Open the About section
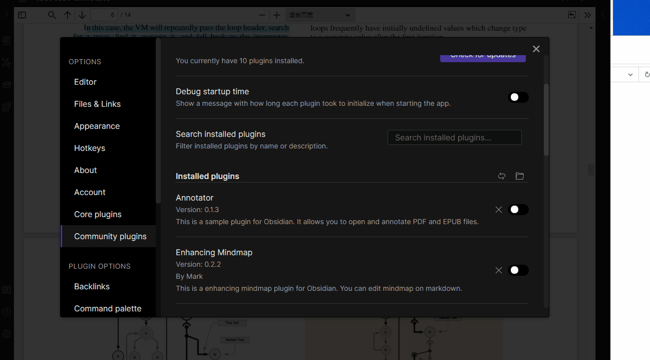 [x=108, y=170]
